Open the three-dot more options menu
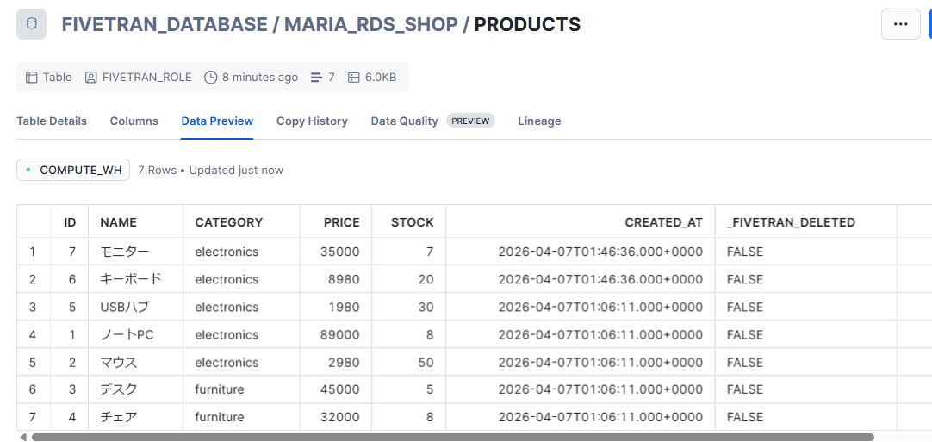This screenshot has width=932, height=442. [900, 24]
